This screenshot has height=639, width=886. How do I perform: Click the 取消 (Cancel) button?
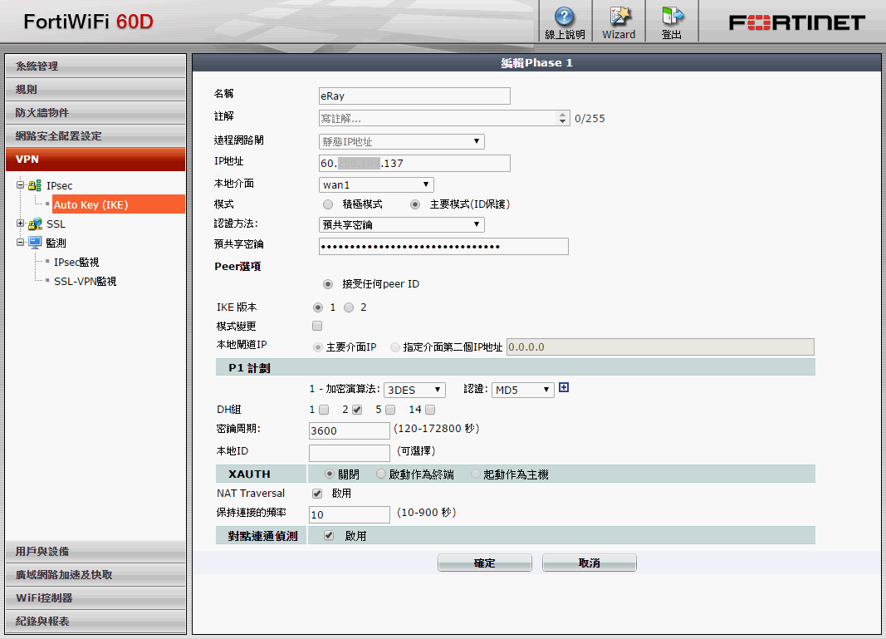tap(590, 563)
